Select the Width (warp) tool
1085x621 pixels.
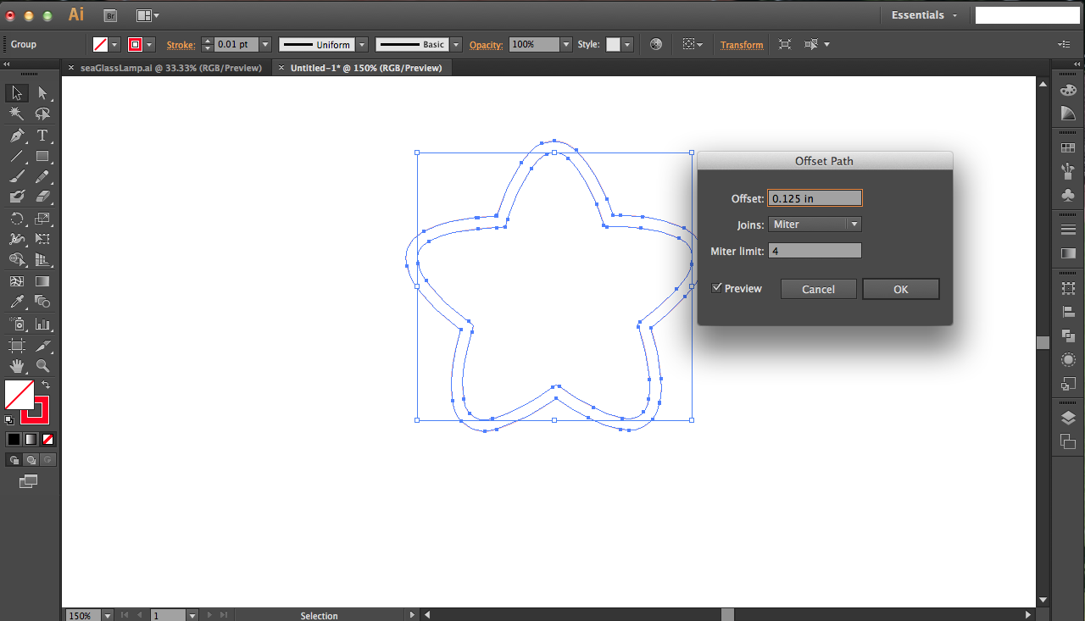point(16,239)
